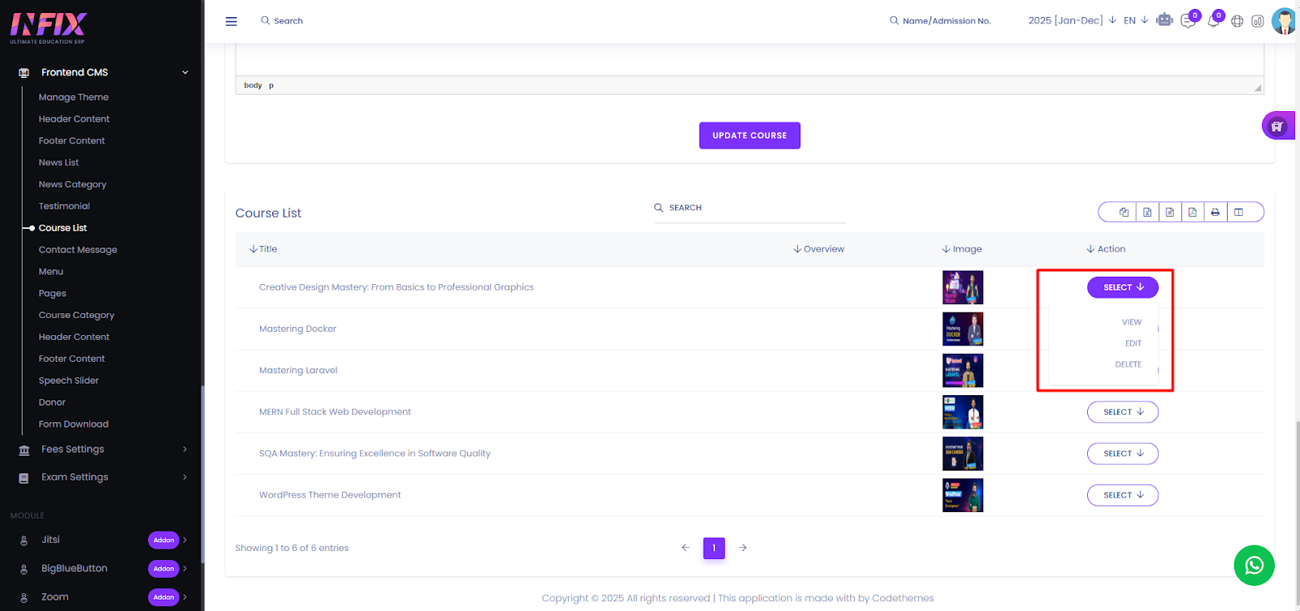The image size is (1300, 611).
Task: Open the notifications bell
Action: click(1213, 21)
